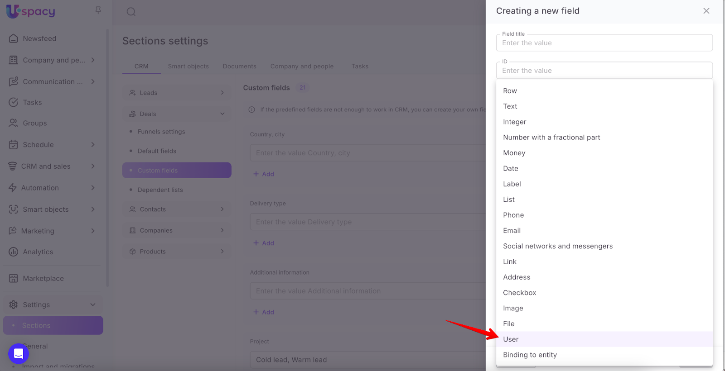Open the Marketplace section
725x371 pixels.
click(43, 278)
